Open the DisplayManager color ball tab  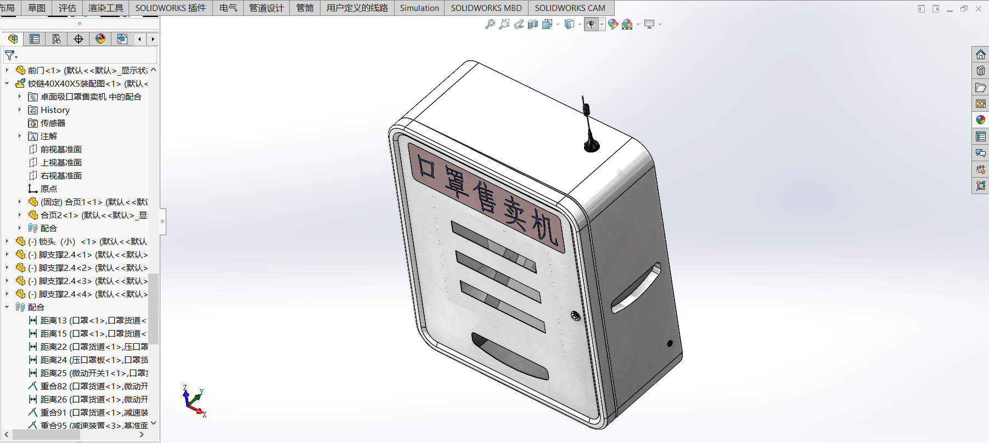[x=100, y=39]
